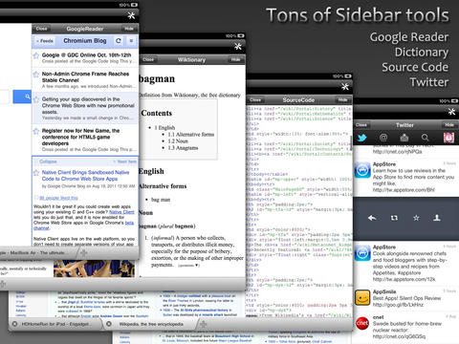Select Wikipedia, the free encyclopedia tab
Screen dimensions: 459x344
[150, 324]
